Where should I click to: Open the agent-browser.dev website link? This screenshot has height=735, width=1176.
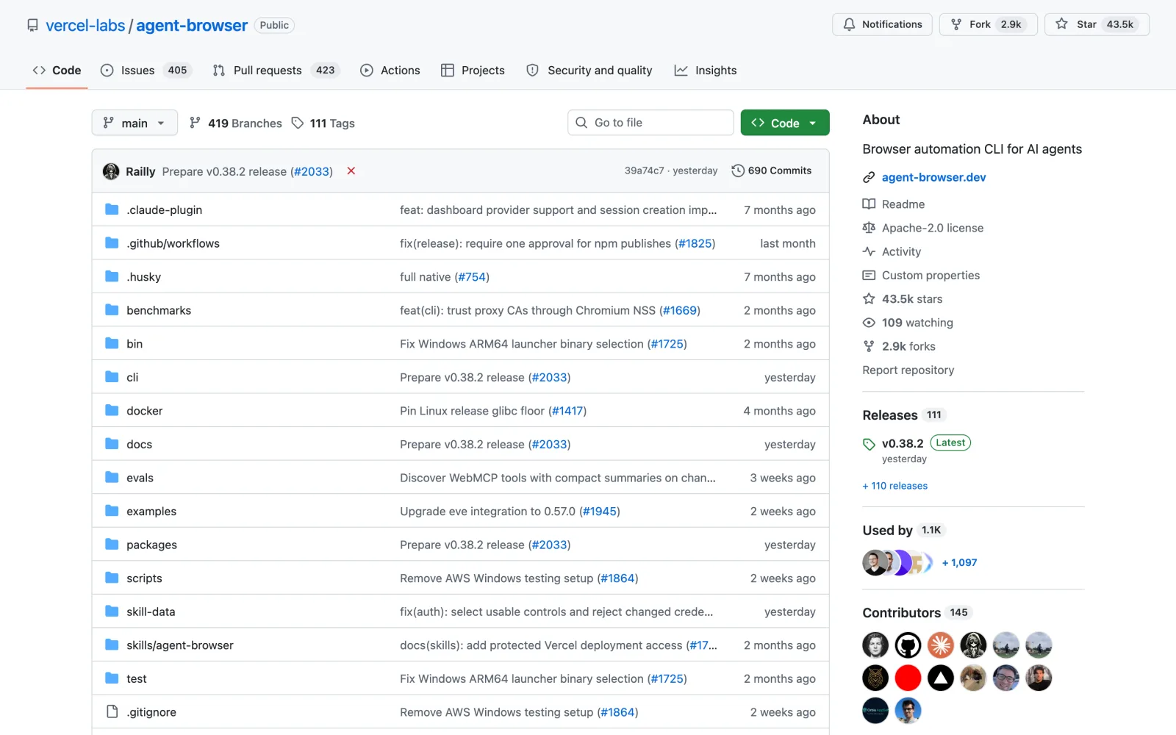coord(933,177)
